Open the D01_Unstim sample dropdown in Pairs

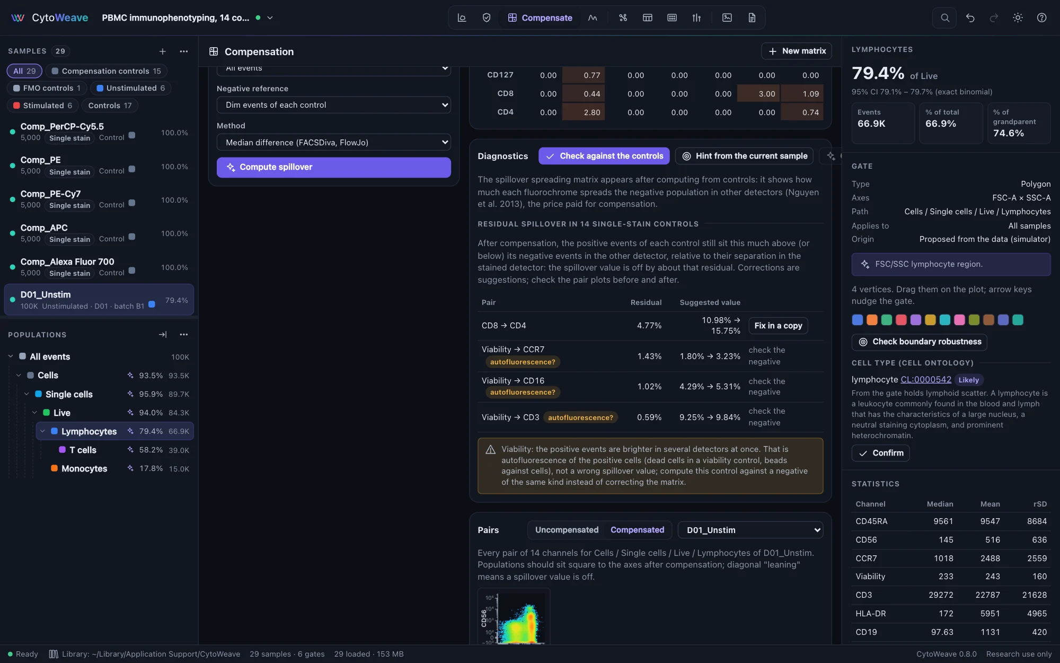click(750, 530)
